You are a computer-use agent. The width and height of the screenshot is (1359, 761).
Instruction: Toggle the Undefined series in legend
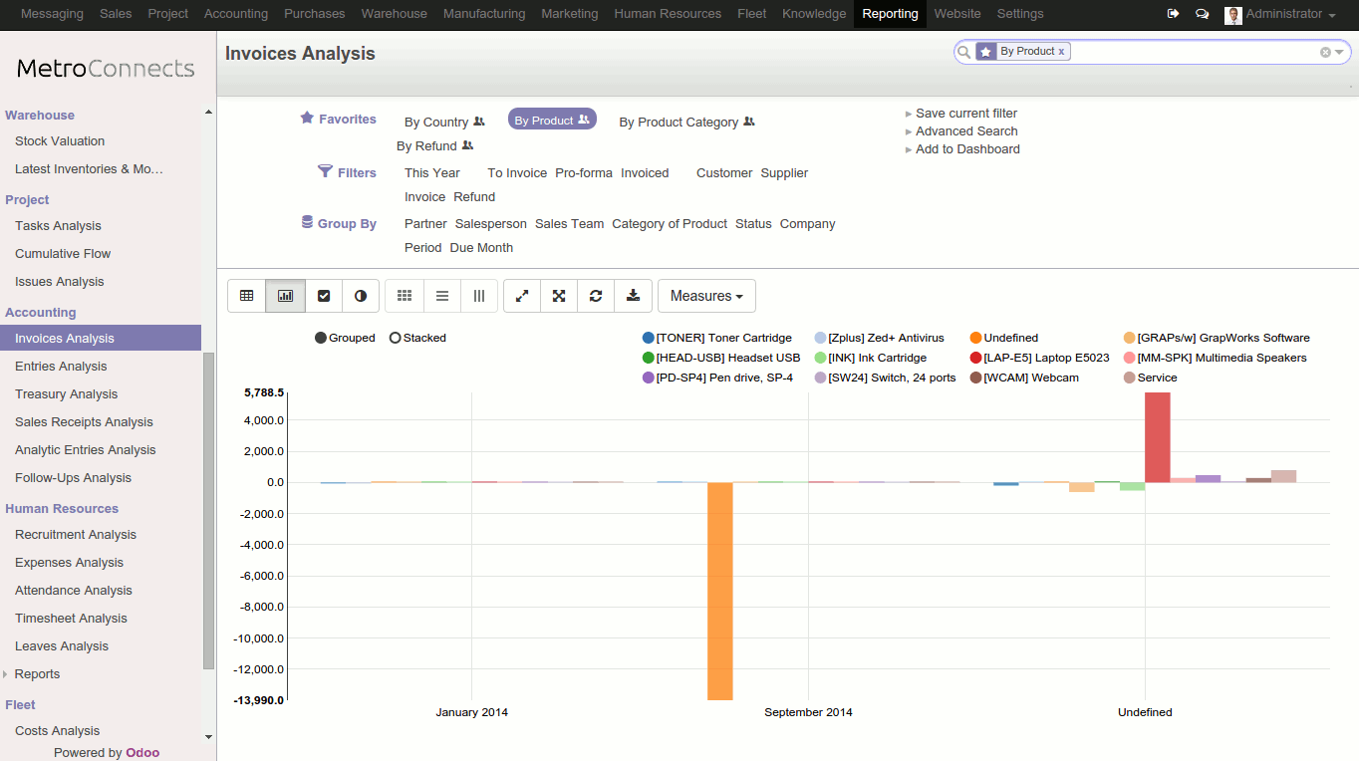(1009, 338)
